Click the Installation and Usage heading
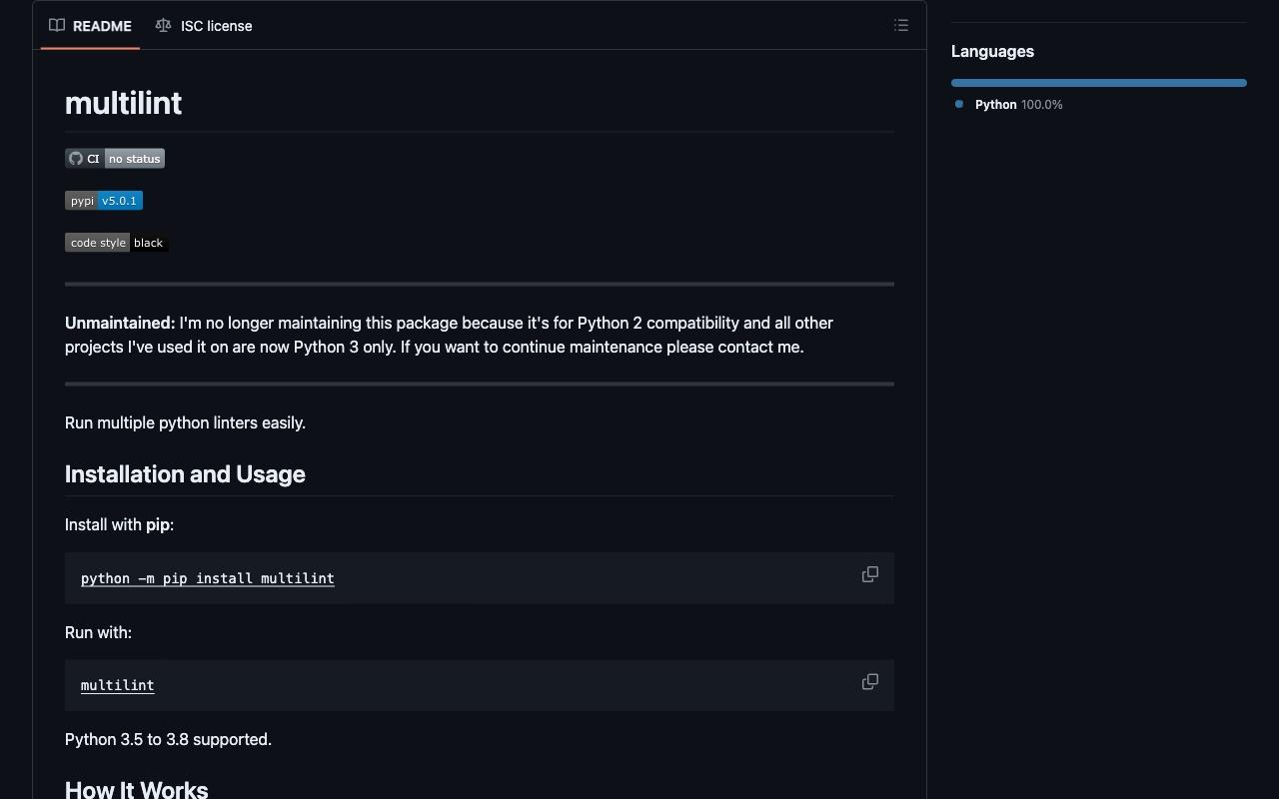The height and width of the screenshot is (799, 1279). tap(185, 474)
